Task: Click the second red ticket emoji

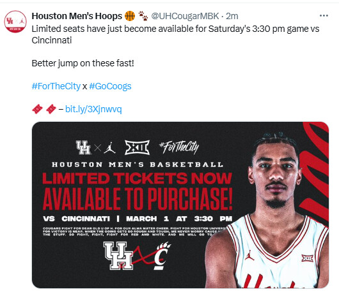Action: point(51,109)
